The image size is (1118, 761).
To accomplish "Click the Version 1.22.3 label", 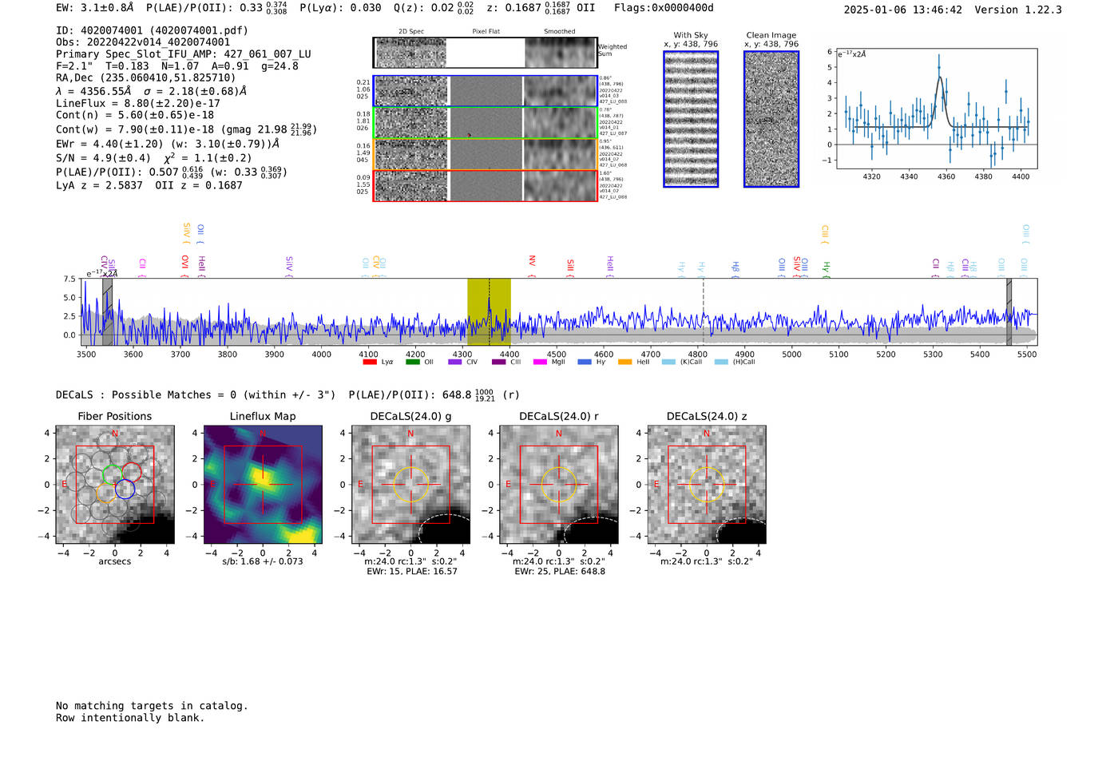I will (x=1018, y=10).
